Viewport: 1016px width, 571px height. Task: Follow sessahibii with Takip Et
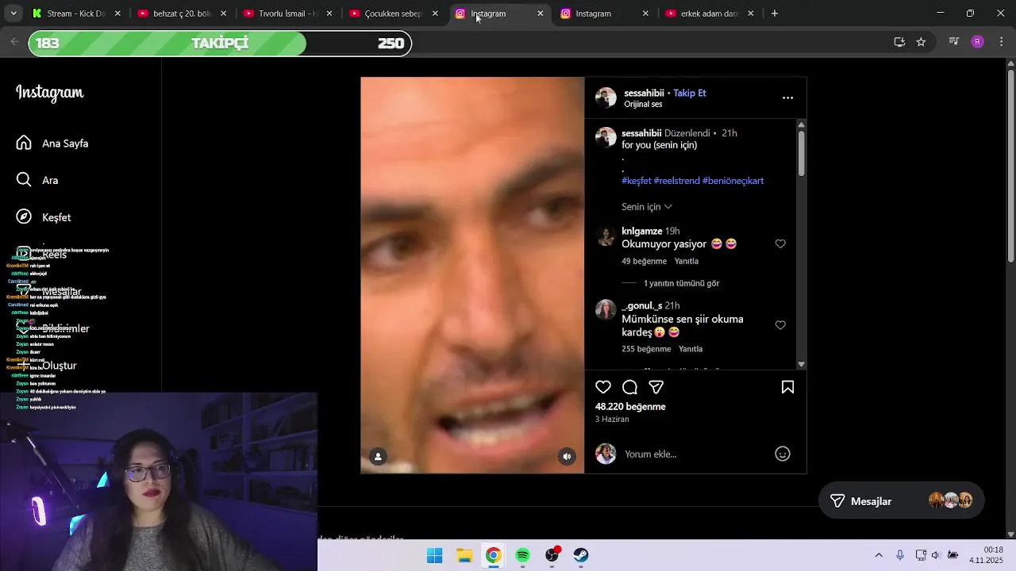[690, 93]
